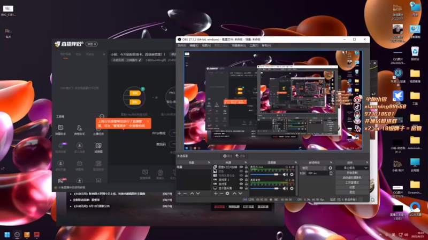Add a new scene with the plus icon
This screenshot has height=240, width=428.
[x=179, y=193]
